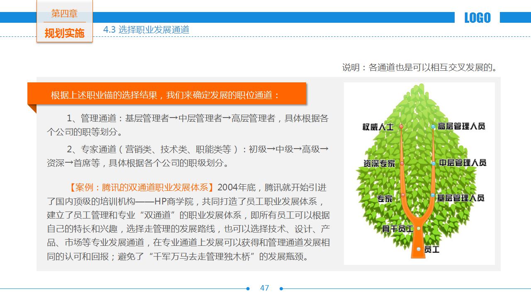531x298 pixels.
Task: Click the orange dot beside 权威人士
Action: tap(401, 127)
